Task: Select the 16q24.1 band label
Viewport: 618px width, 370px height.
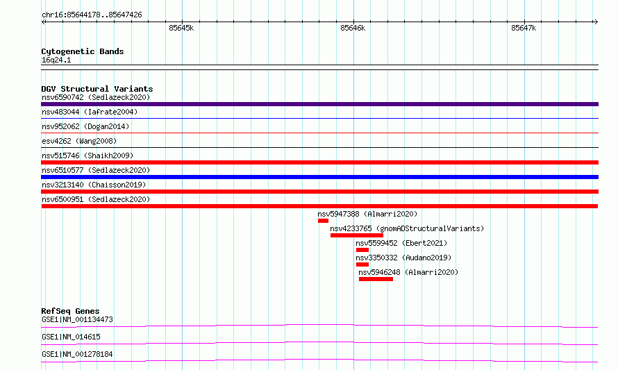Action: pos(56,60)
